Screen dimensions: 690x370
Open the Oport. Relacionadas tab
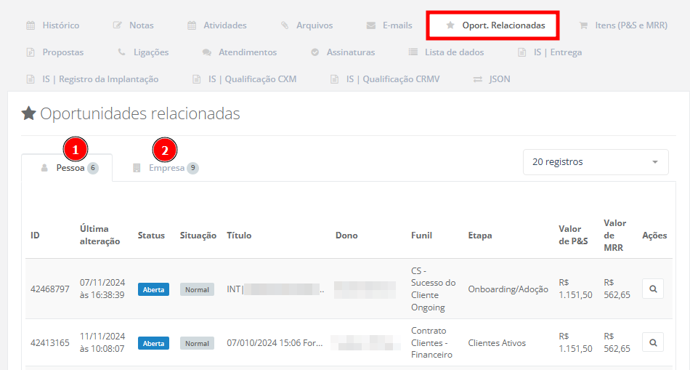pyautogui.click(x=503, y=25)
